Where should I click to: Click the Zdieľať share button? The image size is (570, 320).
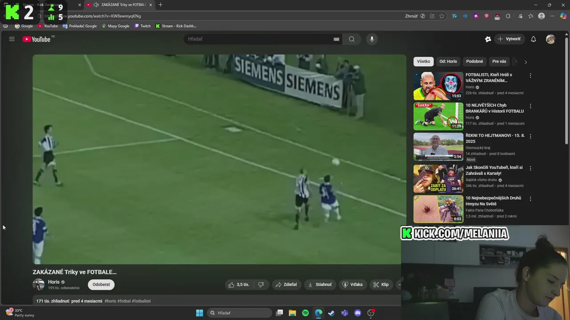point(286,284)
